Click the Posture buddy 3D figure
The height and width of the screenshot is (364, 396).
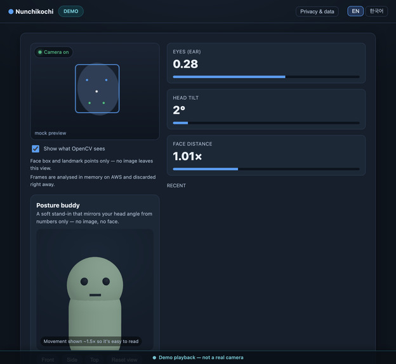[x=95, y=304]
